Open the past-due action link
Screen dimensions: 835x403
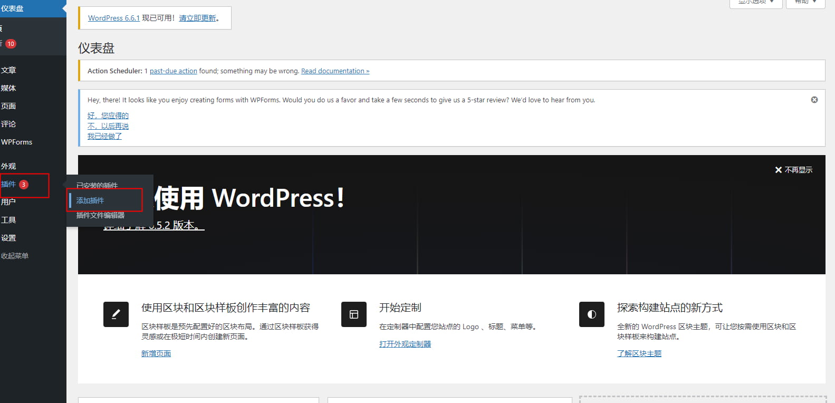coord(173,71)
